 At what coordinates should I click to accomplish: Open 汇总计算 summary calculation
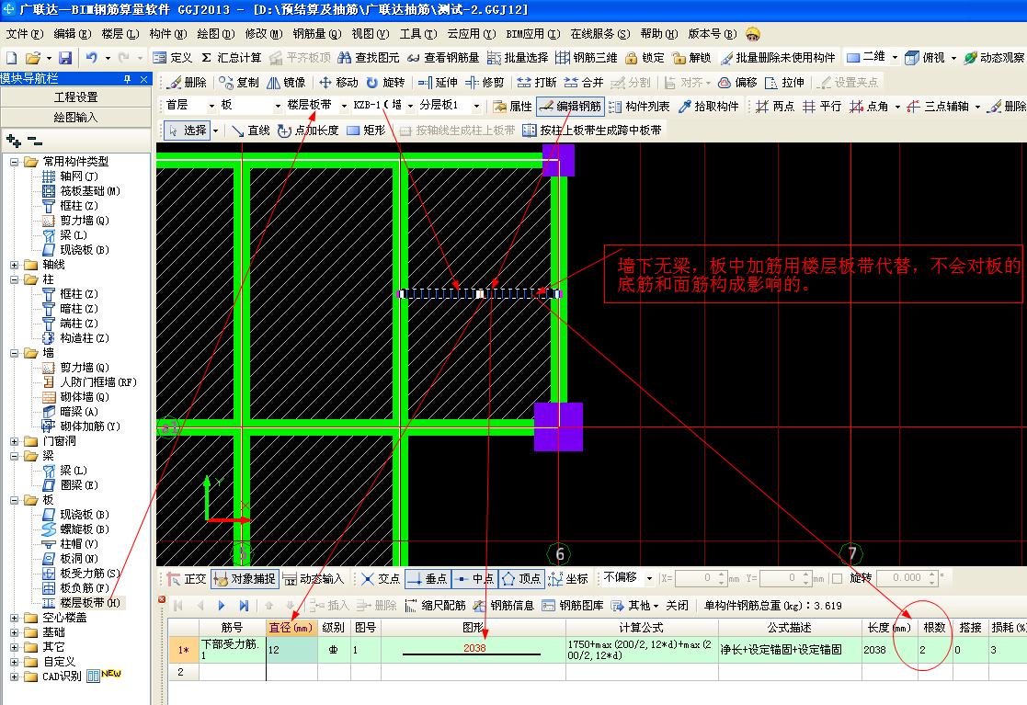pyautogui.click(x=231, y=58)
